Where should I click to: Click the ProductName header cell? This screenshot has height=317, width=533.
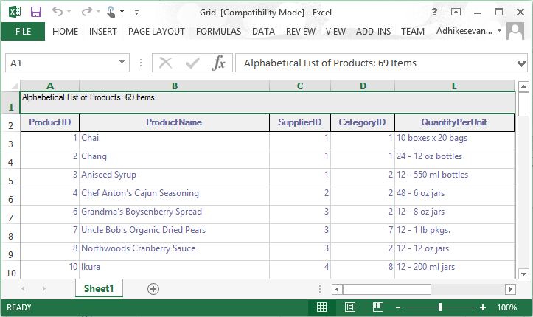click(x=175, y=122)
